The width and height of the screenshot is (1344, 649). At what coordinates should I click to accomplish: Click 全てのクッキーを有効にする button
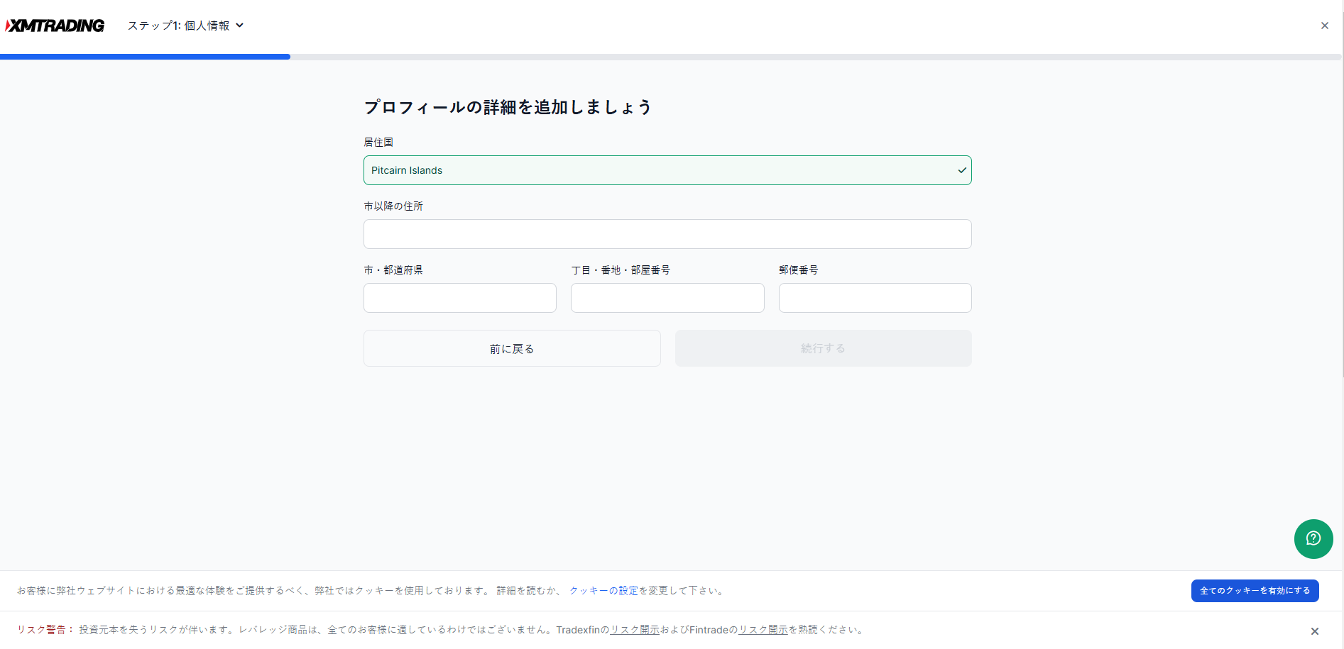point(1255,591)
